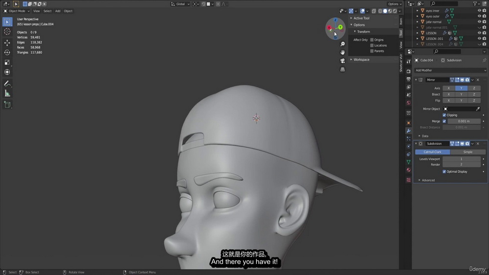Open the viewport Select menu
489x275 pixels.
click(x=47, y=11)
